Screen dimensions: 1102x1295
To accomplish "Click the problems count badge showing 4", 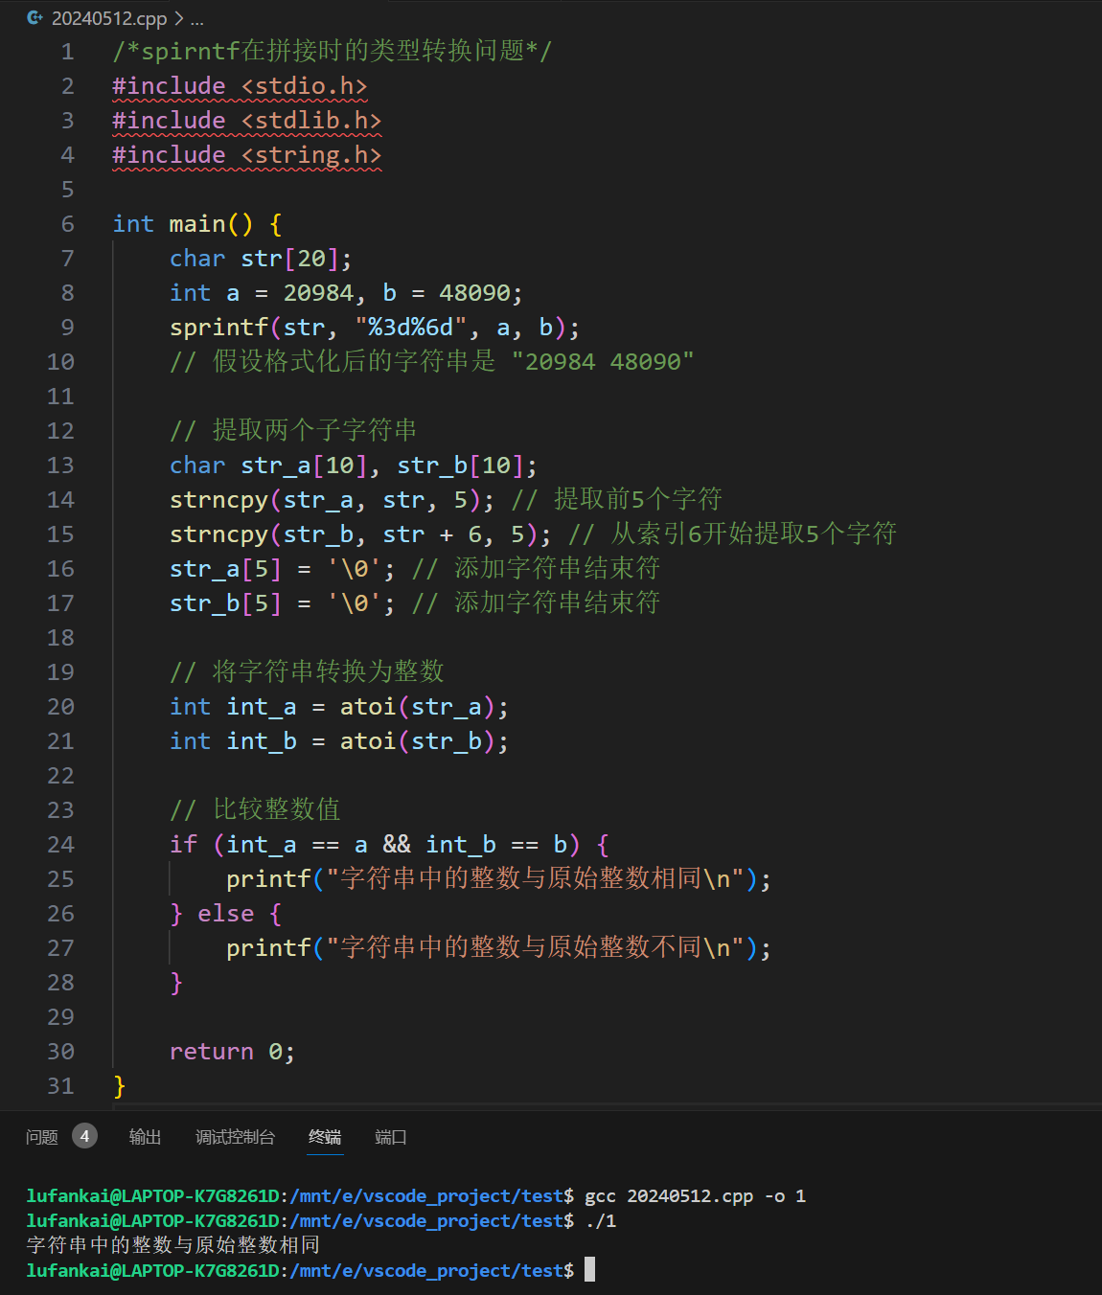I will 84,1136.
